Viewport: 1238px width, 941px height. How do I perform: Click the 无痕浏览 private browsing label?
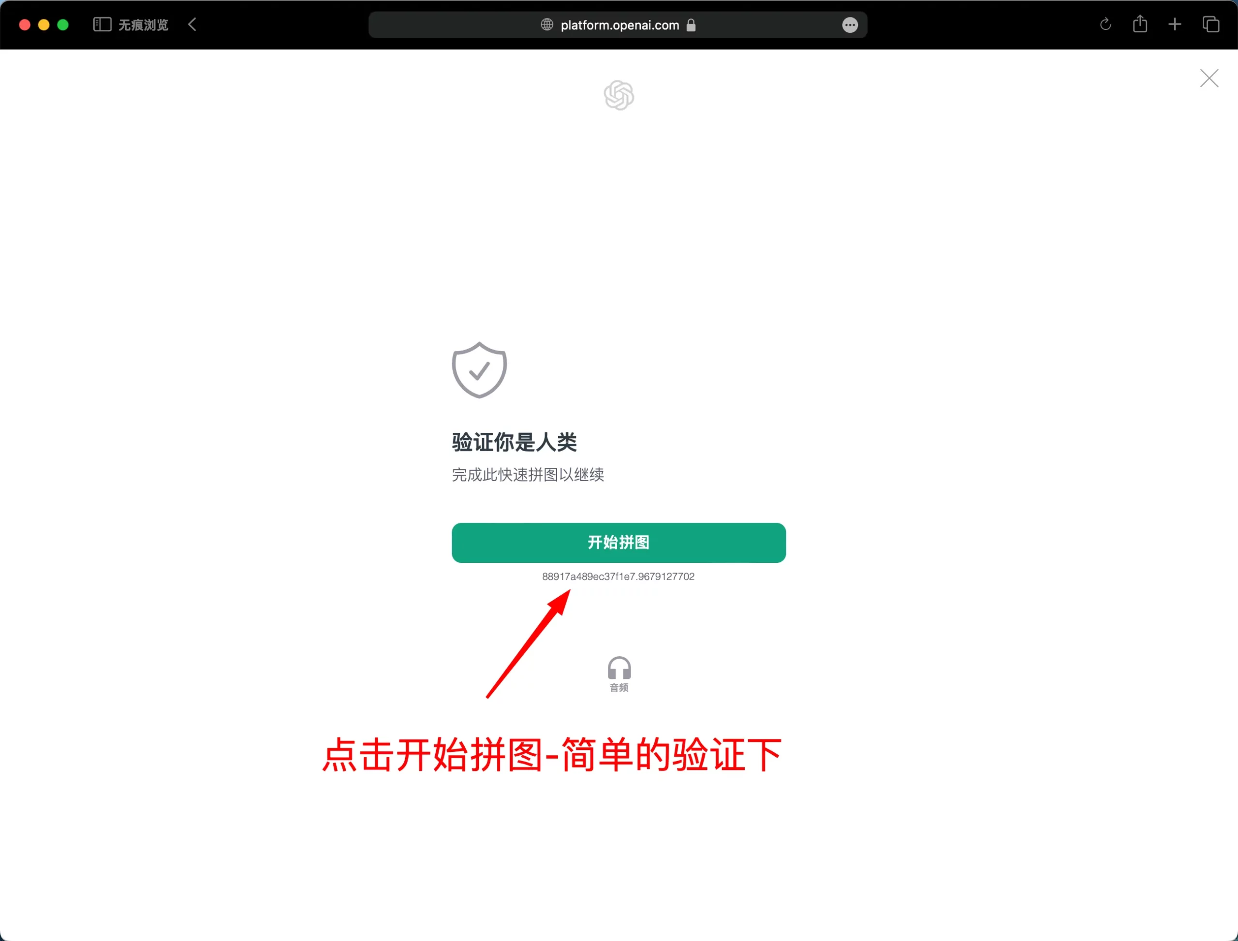click(x=144, y=25)
